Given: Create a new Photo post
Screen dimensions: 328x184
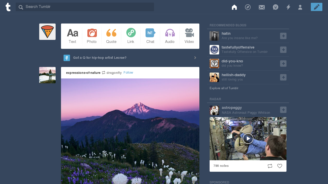Looking at the screenshot, I should pyautogui.click(x=92, y=36).
